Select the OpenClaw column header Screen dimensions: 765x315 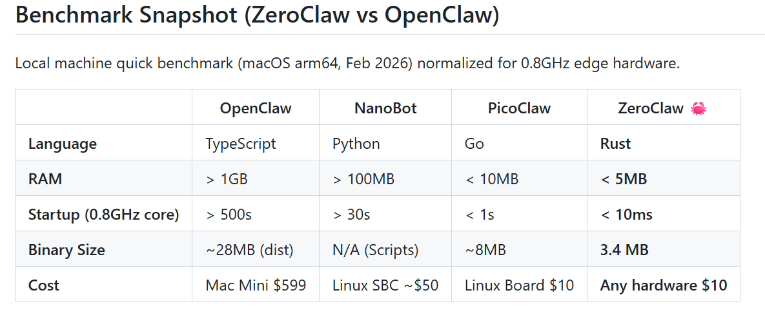click(256, 108)
